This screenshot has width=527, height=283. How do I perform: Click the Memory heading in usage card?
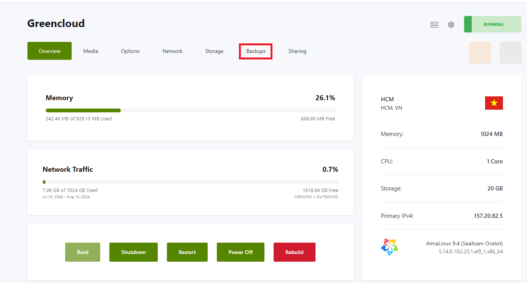pyautogui.click(x=59, y=98)
